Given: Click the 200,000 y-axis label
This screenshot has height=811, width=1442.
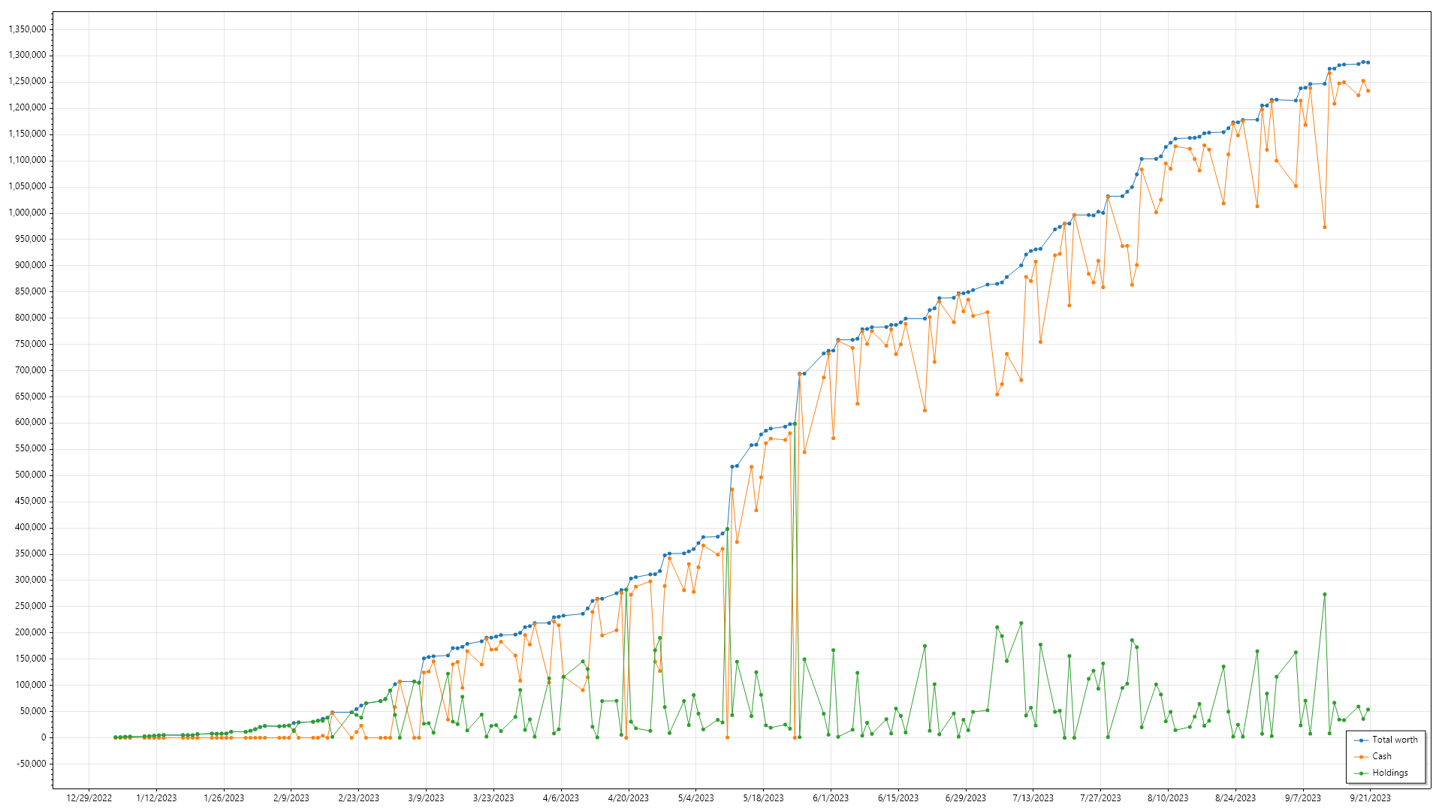Looking at the screenshot, I should (x=31, y=633).
